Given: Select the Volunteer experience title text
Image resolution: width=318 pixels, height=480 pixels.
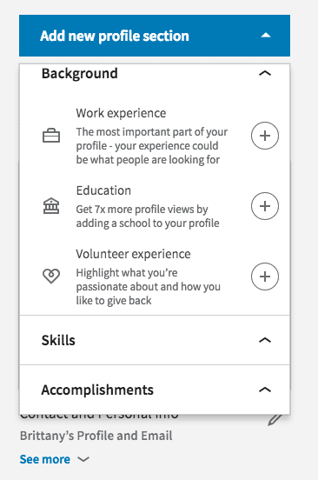Looking at the screenshot, I should pos(133,254).
